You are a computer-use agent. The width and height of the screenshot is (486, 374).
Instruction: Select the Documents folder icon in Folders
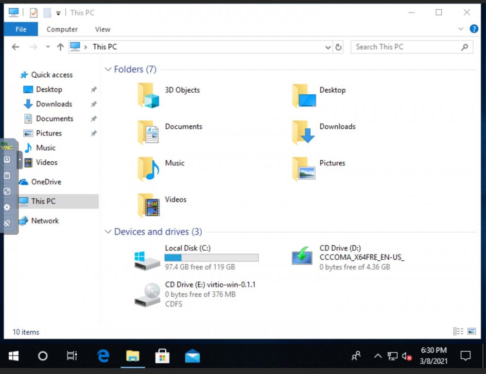pyautogui.click(x=148, y=132)
